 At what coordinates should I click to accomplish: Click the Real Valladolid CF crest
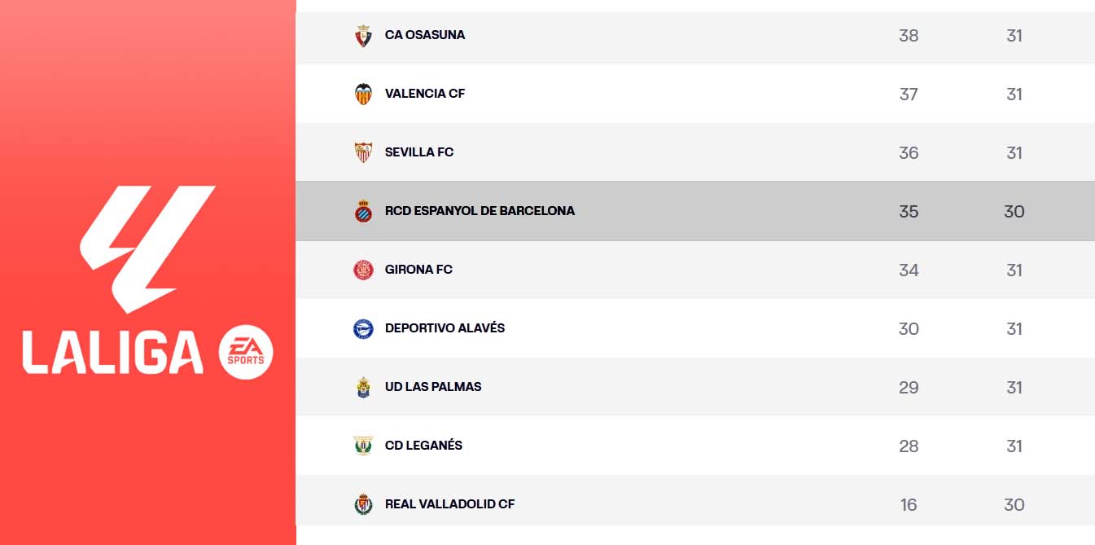coord(363,504)
